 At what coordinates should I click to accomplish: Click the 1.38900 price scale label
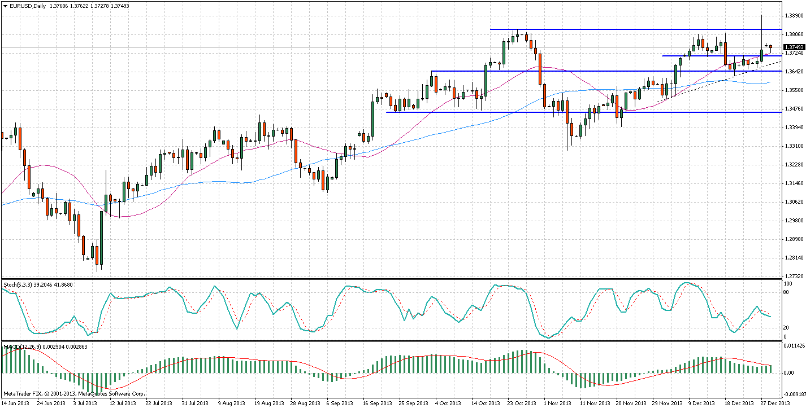click(x=794, y=16)
